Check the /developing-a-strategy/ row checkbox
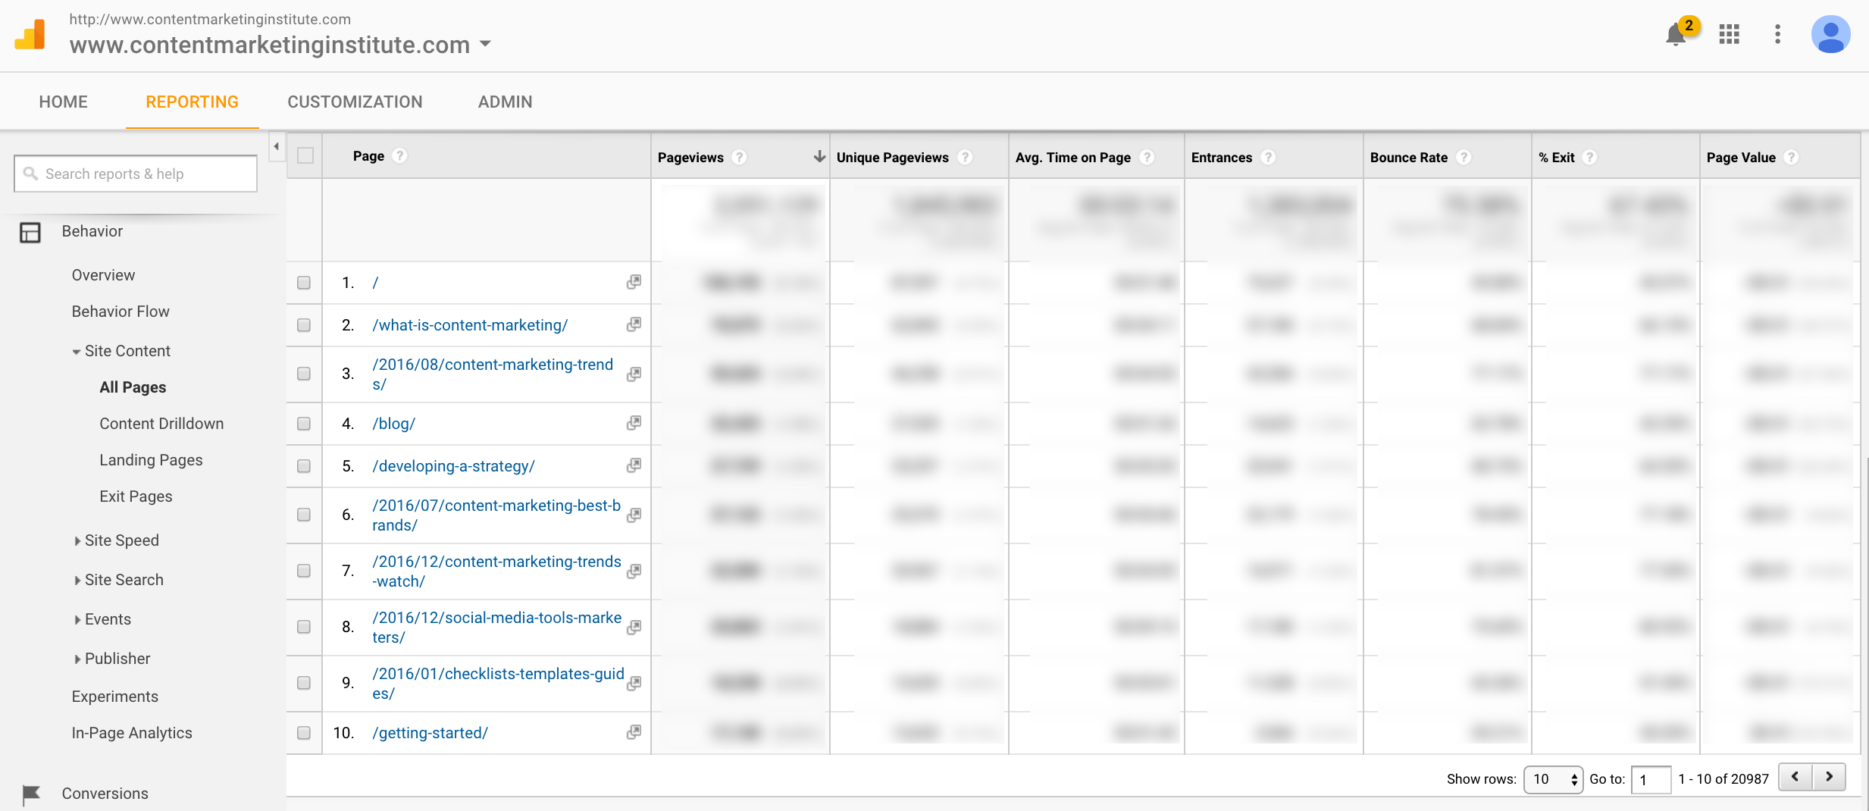 click(304, 466)
